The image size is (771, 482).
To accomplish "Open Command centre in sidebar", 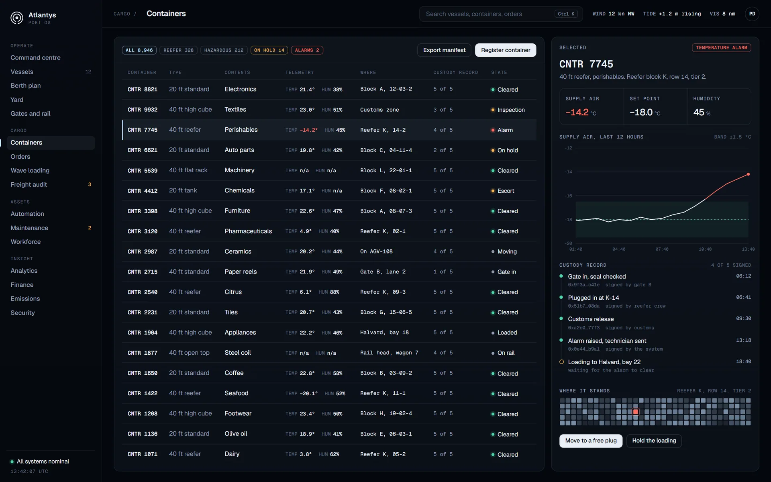I will [51, 58].
